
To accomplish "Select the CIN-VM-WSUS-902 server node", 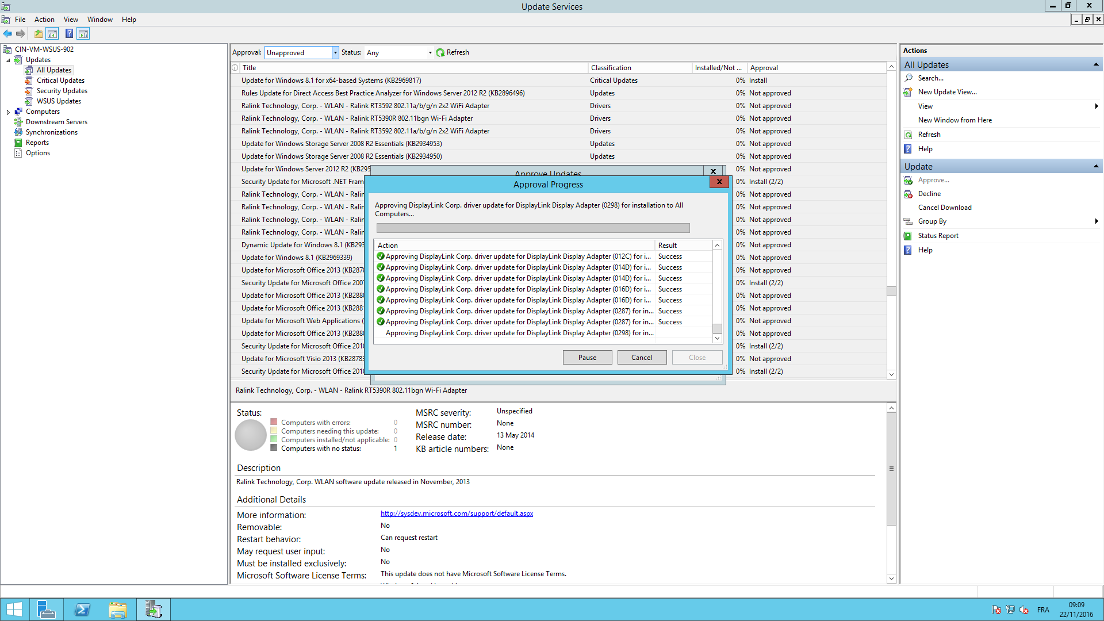I will point(44,49).
